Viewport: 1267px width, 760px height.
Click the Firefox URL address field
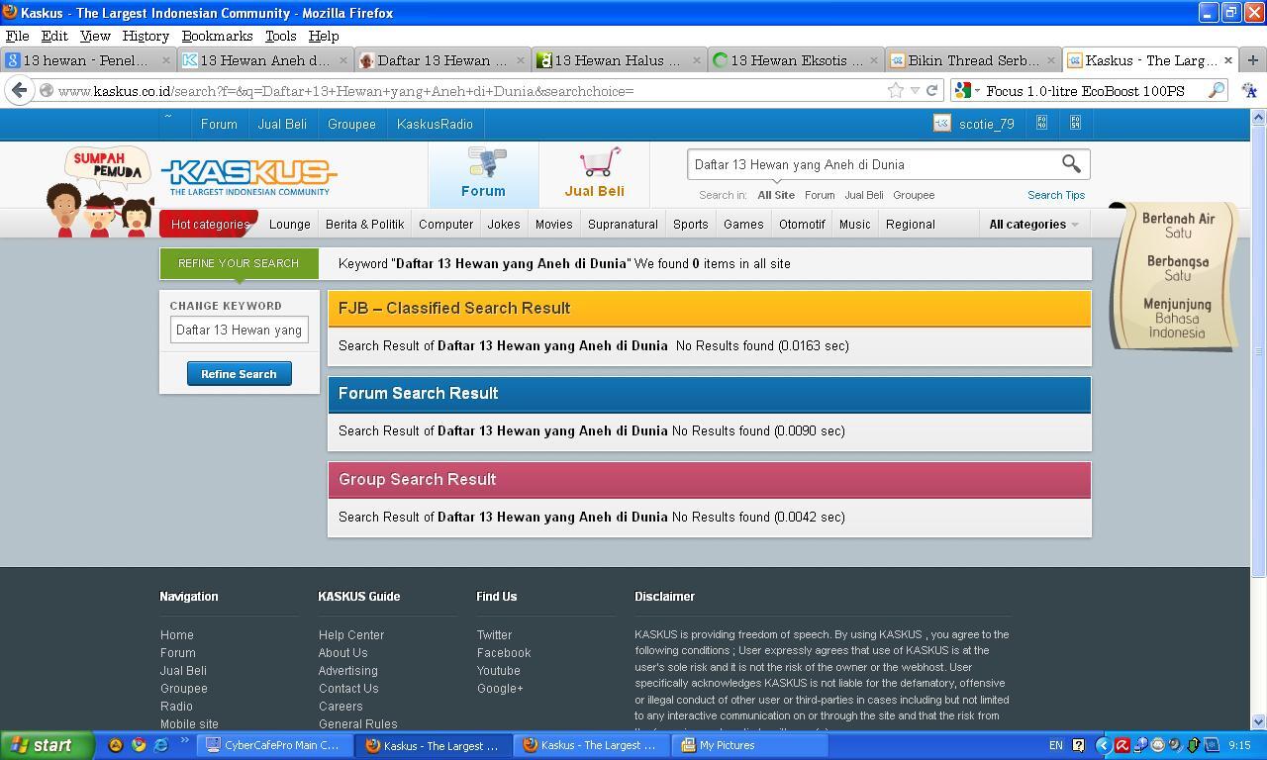point(460,91)
